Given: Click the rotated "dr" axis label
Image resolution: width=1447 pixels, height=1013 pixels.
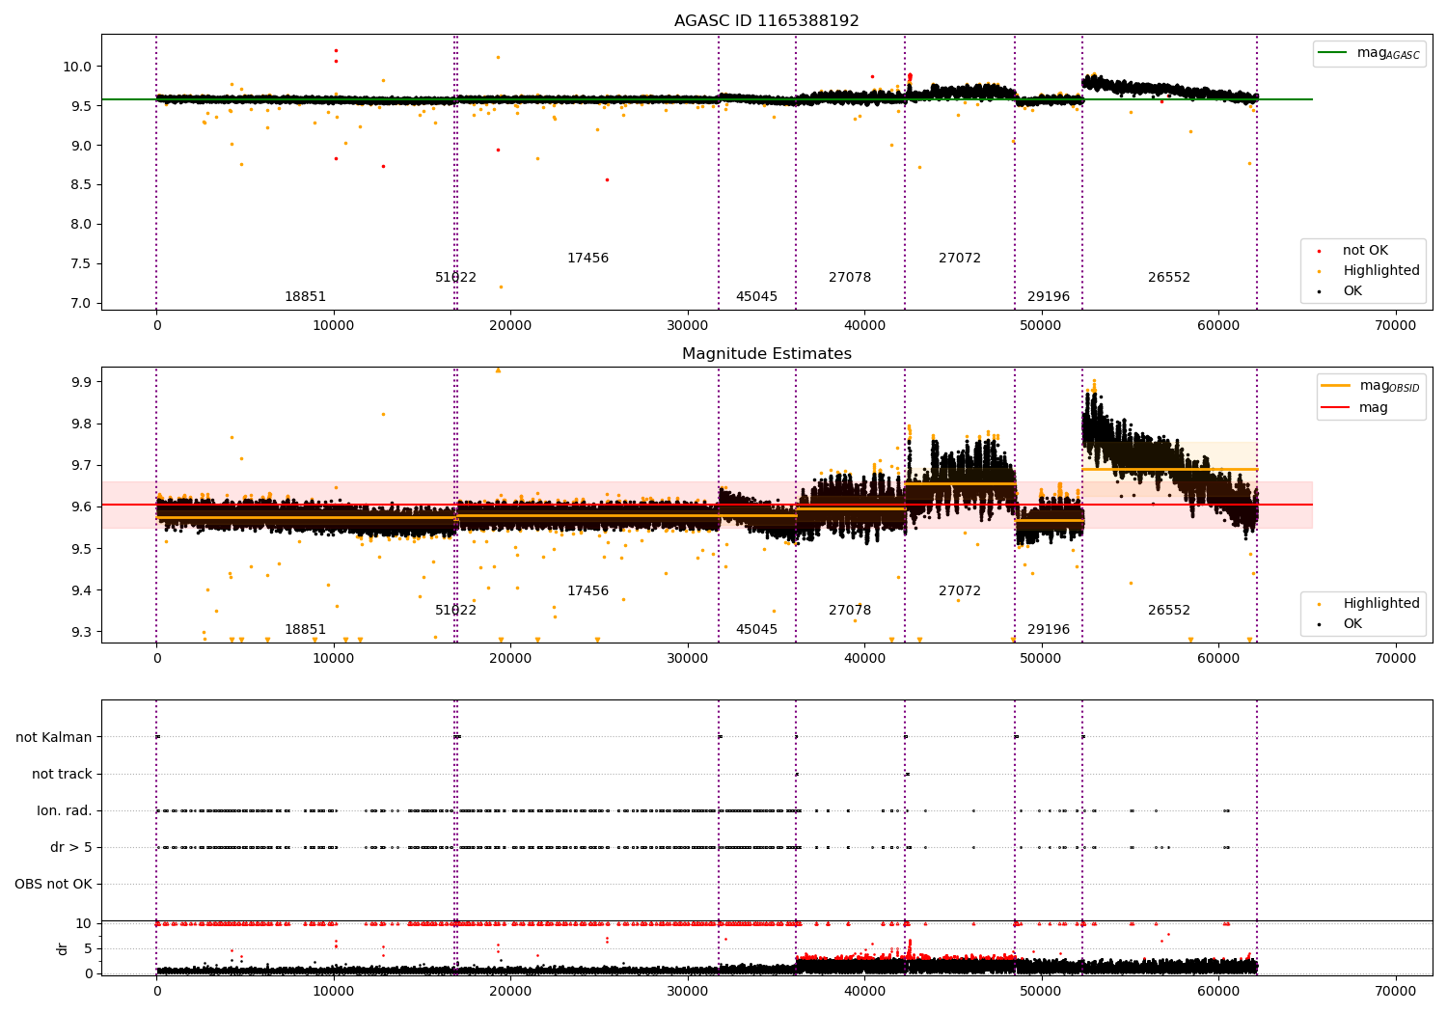Looking at the screenshot, I should (63, 948).
